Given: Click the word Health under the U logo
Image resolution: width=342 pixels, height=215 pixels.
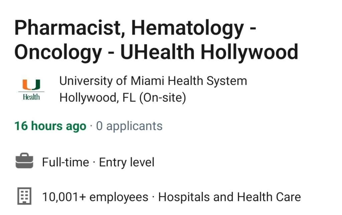Looking at the screenshot, I should pyautogui.click(x=31, y=97).
